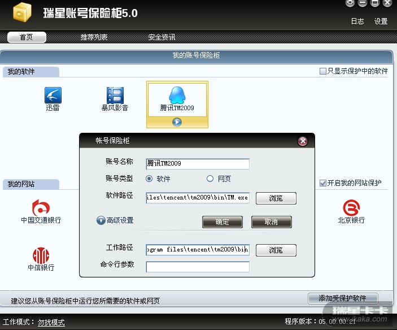Click the 程序版本 version text
The image size is (397, 330).
tap(320, 322)
